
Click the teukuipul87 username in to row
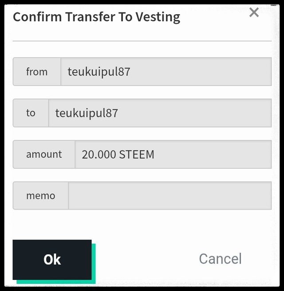pos(87,113)
